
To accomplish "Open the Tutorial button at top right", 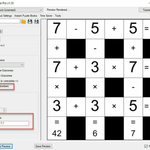I will click(144, 10).
